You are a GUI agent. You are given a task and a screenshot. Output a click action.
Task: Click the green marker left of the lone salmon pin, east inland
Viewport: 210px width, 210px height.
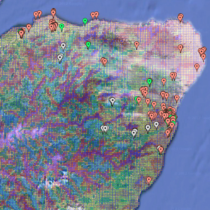point(150,82)
